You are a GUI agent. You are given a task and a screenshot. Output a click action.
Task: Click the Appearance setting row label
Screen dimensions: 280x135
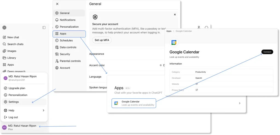point(97,54)
